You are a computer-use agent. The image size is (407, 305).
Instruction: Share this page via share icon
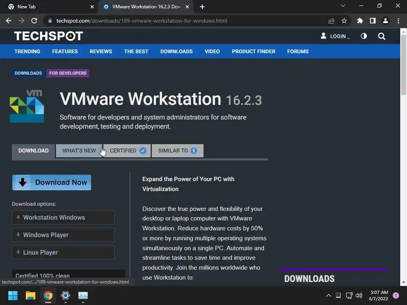[x=331, y=21]
